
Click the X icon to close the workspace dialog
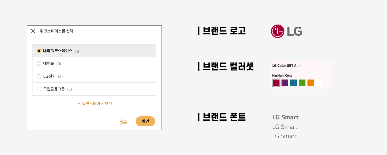click(x=33, y=32)
